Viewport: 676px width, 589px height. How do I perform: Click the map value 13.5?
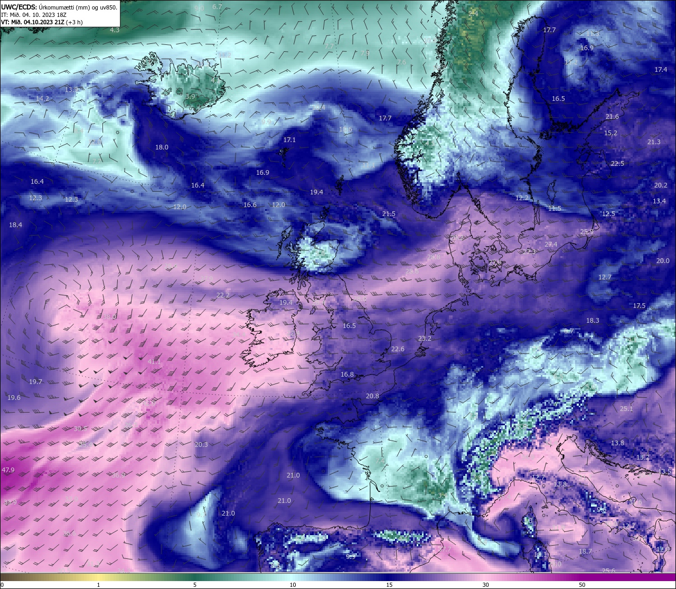(665, 471)
